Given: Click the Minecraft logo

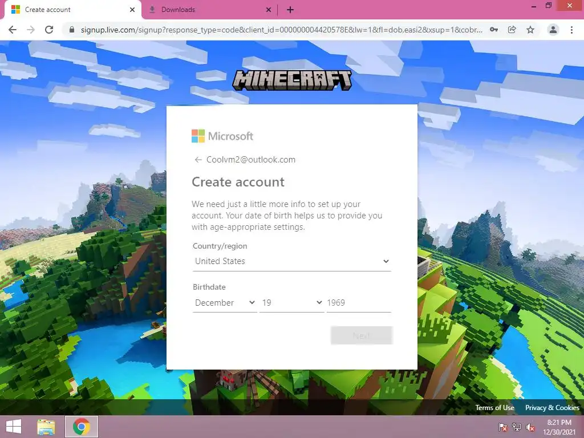Looking at the screenshot, I should tap(292, 80).
